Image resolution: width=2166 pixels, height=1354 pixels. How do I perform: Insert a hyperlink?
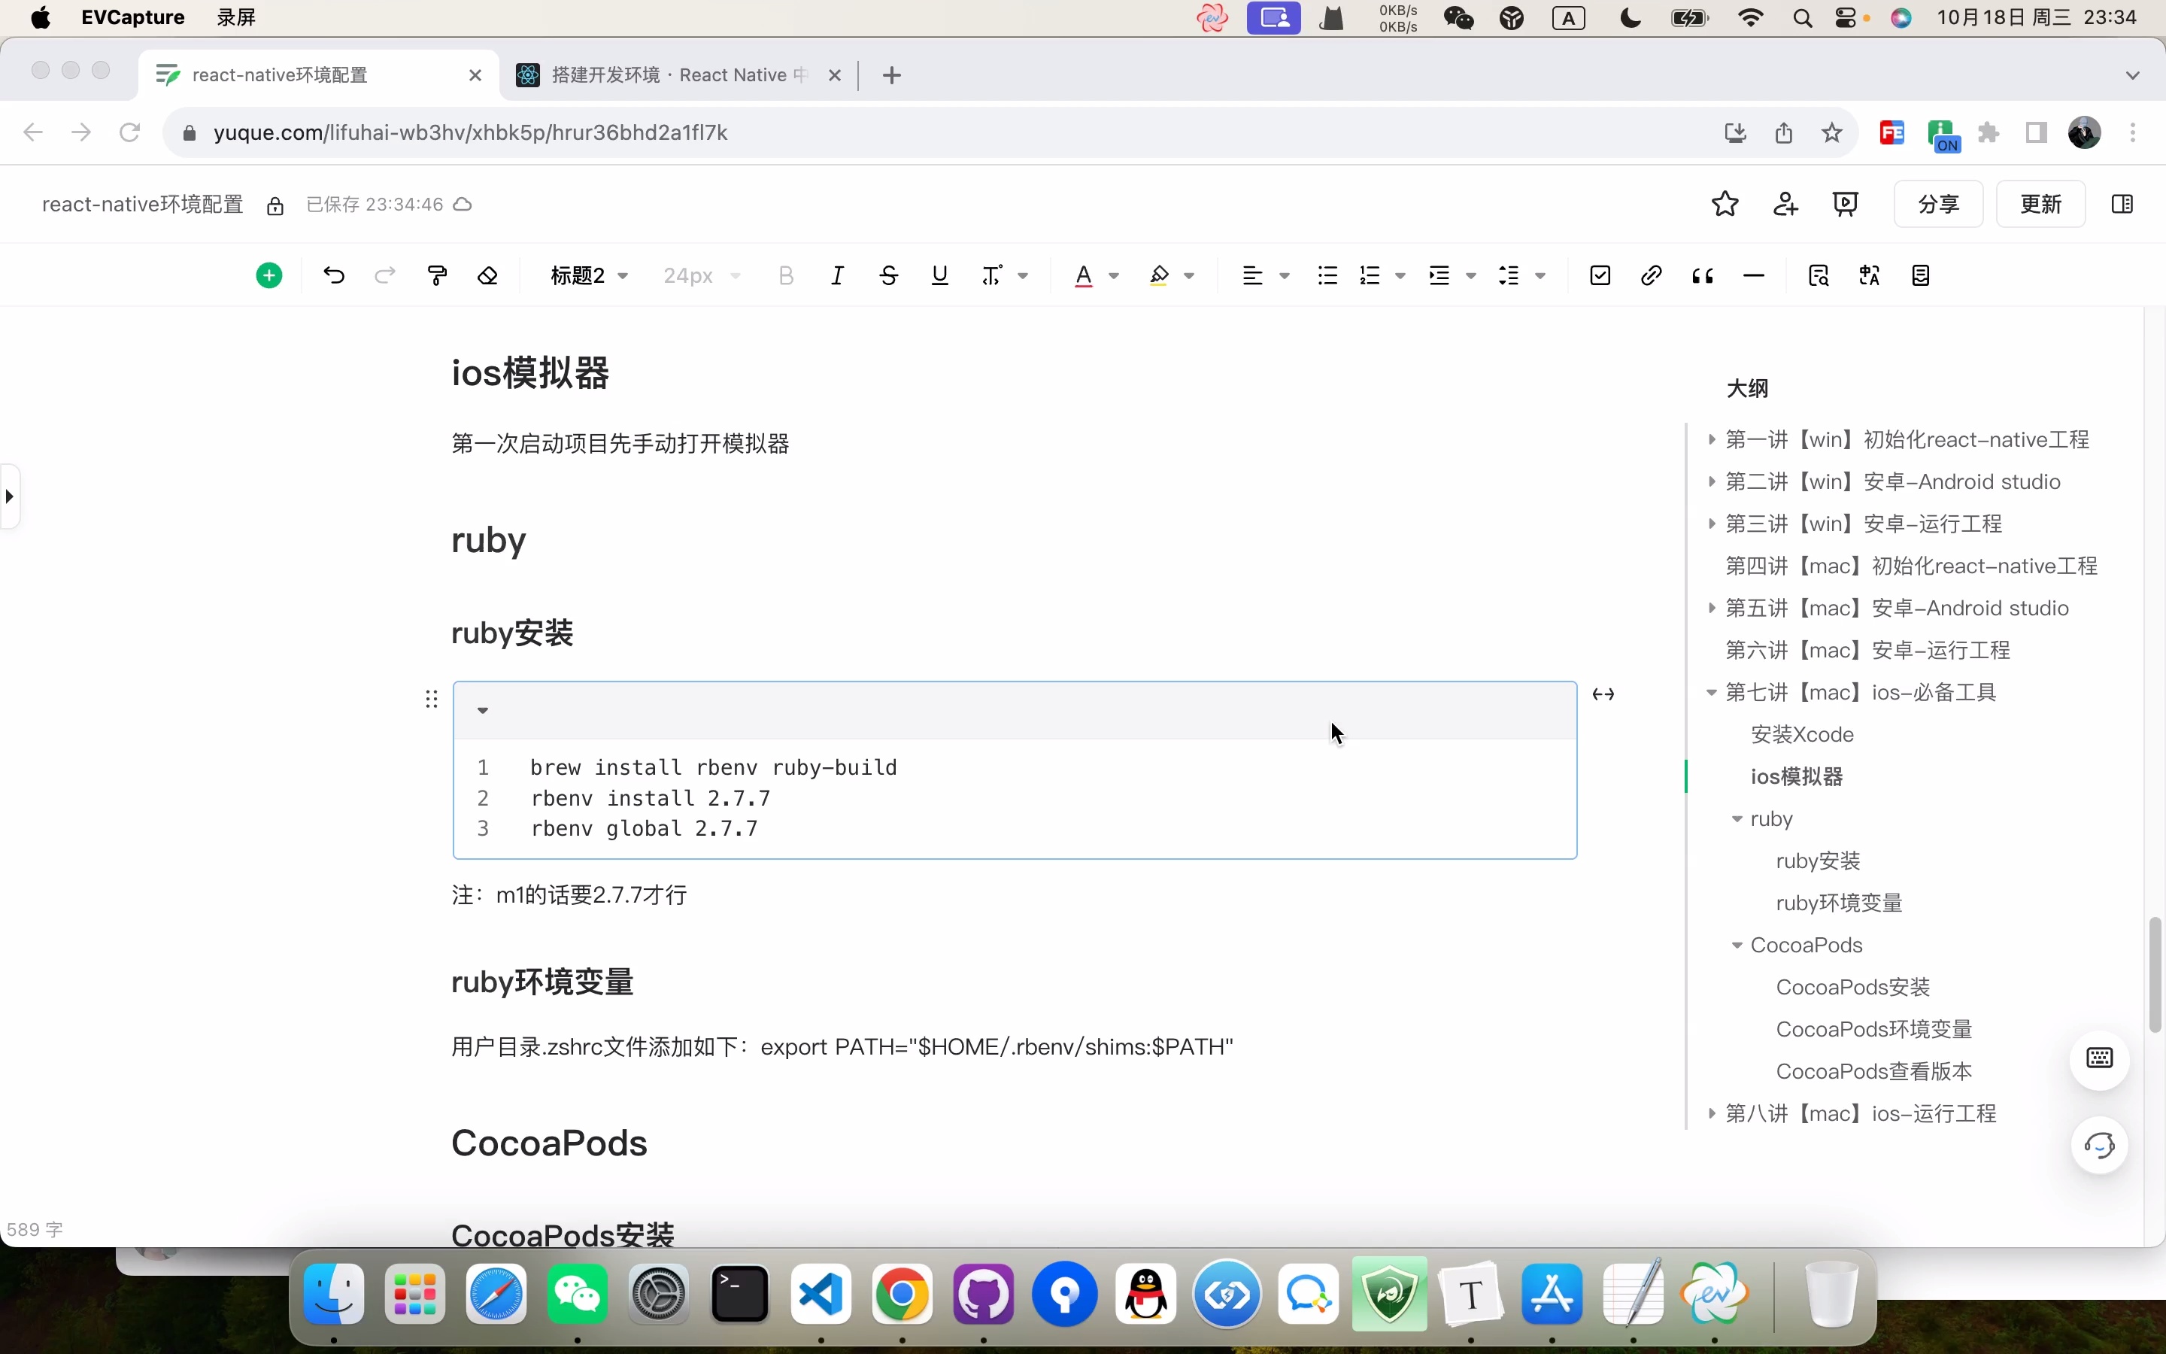click(x=1652, y=275)
